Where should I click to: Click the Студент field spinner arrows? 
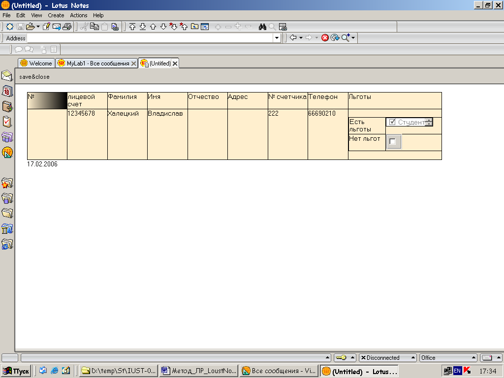pyautogui.click(x=429, y=122)
